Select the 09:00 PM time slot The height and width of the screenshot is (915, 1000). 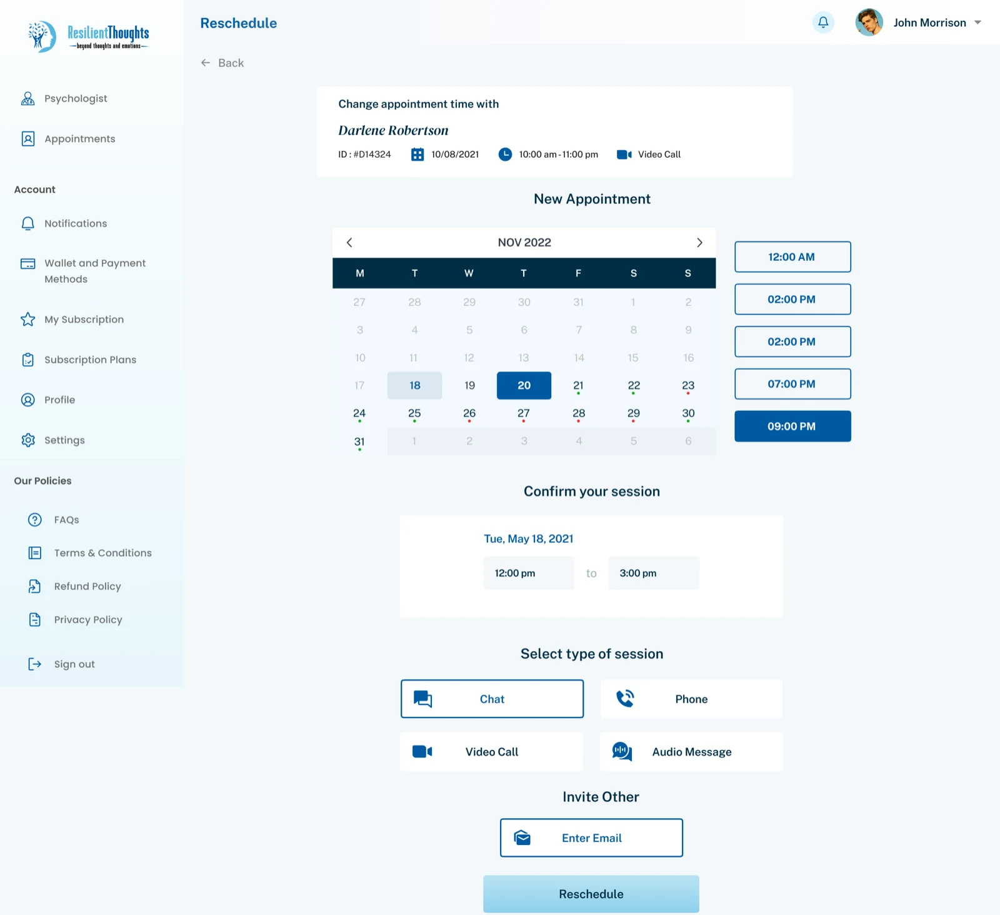tap(792, 427)
